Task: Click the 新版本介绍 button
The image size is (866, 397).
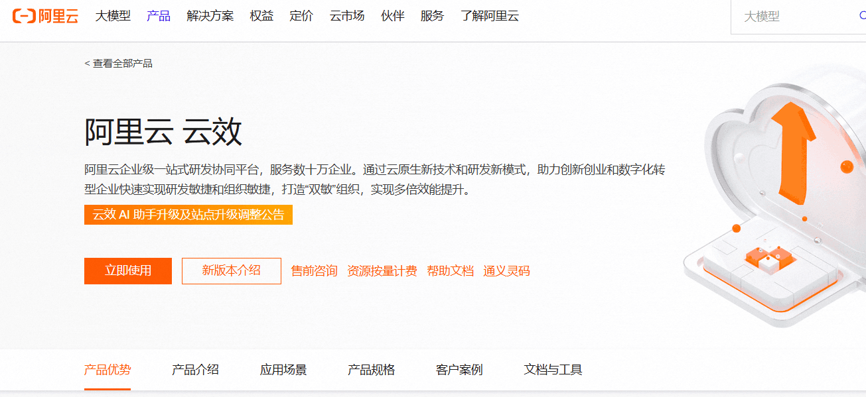Action: pos(232,270)
